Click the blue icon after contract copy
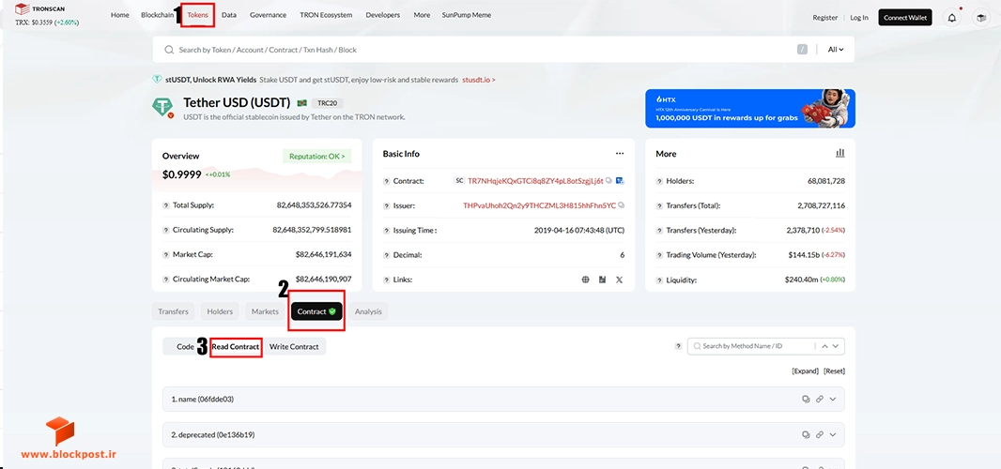The width and height of the screenshot is (1001, 469). point(620,181)
